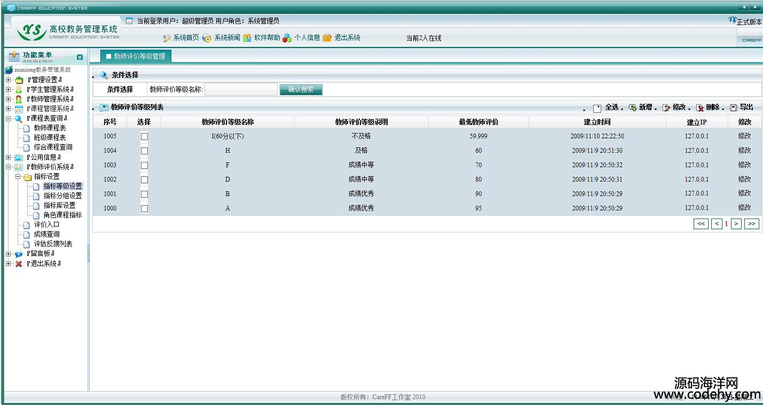Jump to first page with << button

[701, 224]
